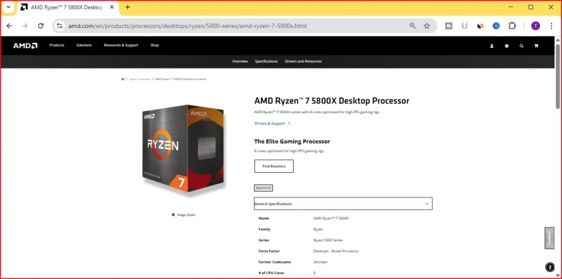Click 'Desktops , Boxed Processor' value
The height and width of the screenshot is (279, 562).
[336, 251]
